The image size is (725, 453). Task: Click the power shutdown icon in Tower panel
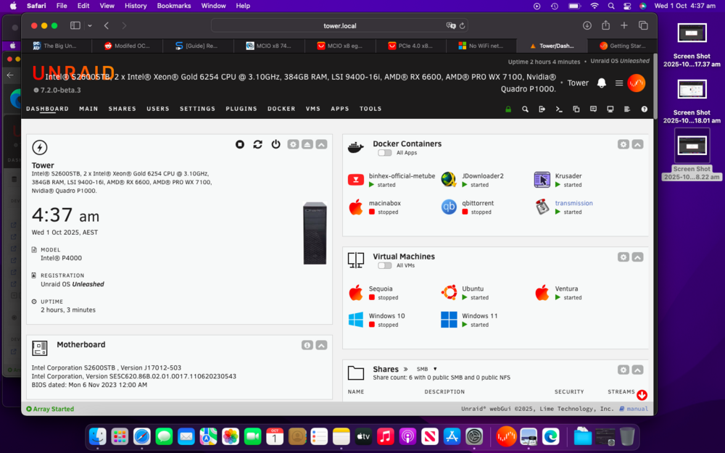pyautogui.click(x=275, y=144)
